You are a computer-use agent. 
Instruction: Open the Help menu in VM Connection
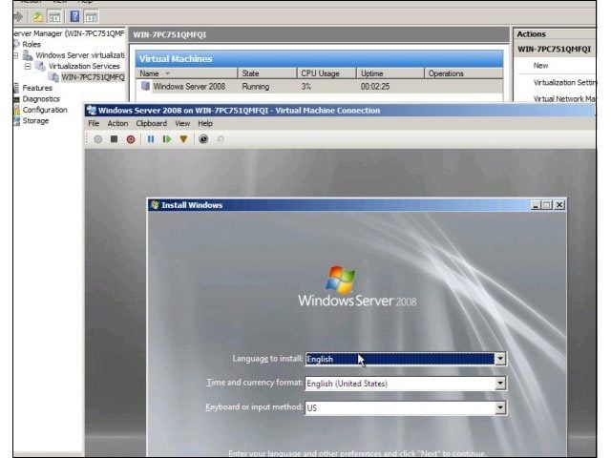pyautogui.click(x=205, y=123)
